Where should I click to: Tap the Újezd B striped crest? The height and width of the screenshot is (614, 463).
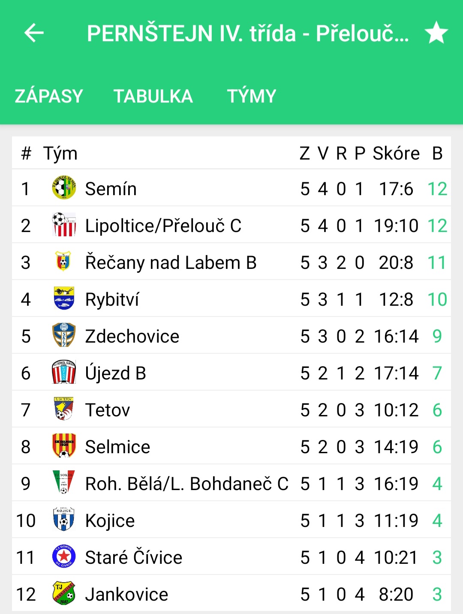coord(64,372)
